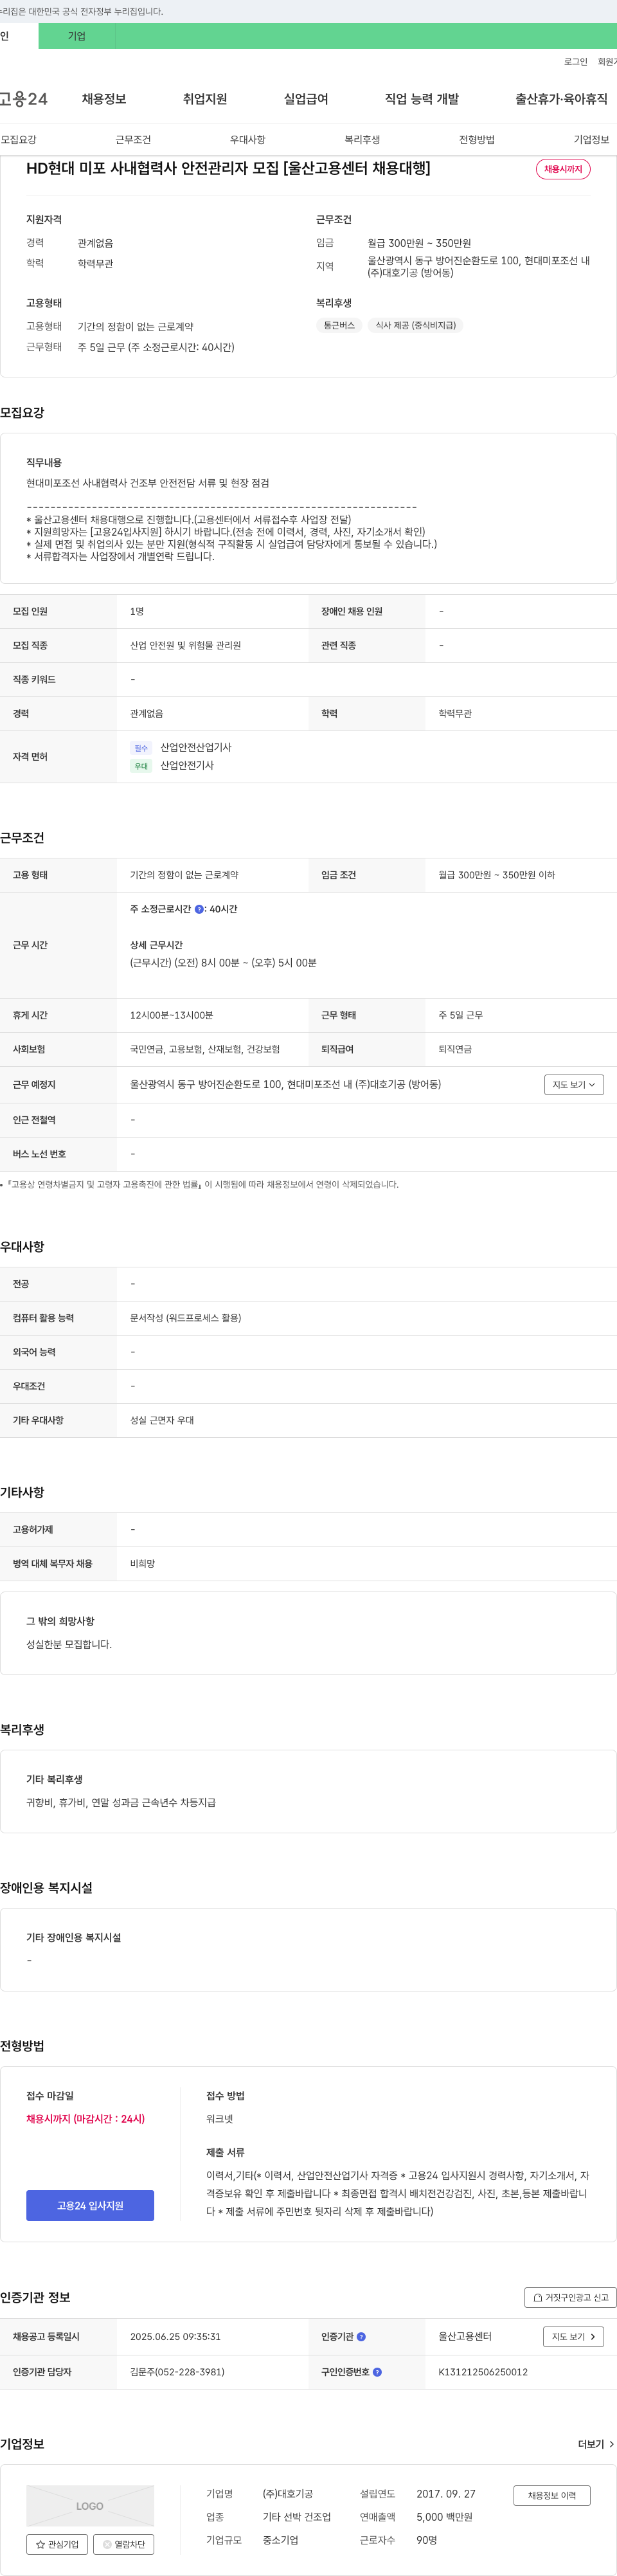Screen dimensions: 617x2576
Task: Expand 지도 보기 for work location
Action: coord(574,1085)
